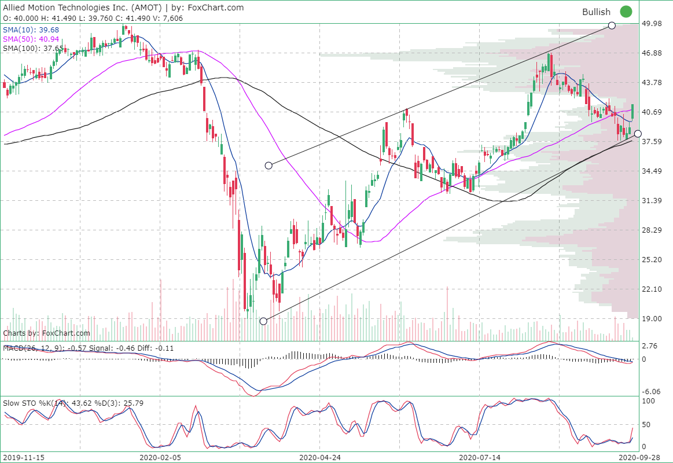The height and width of the screenshot is (463, 673).
Task: Click the Bullish status label
Action: 596,12
